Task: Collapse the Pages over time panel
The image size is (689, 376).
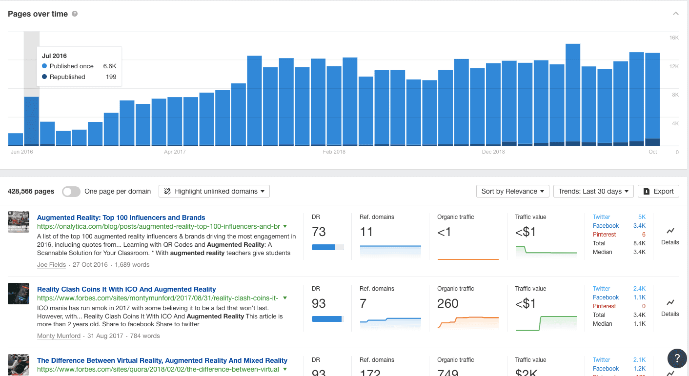Action: [675, 14]
